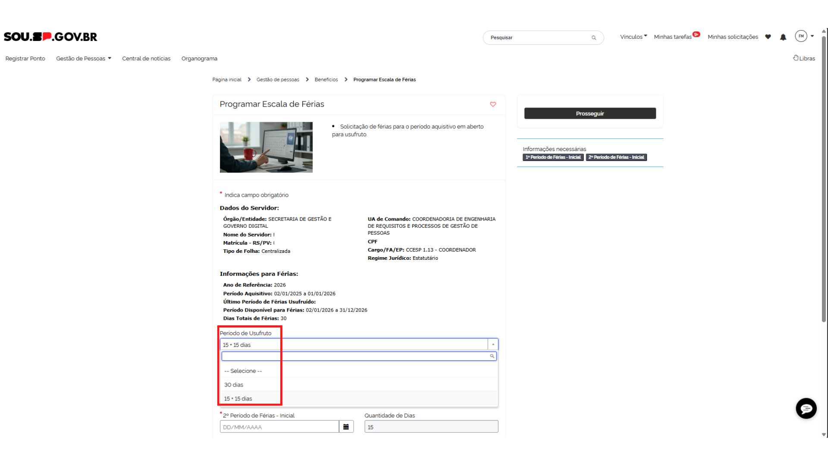Screen dimensions: 828x466
Task: Click the FM user avatar icon
Action: click(801, 36)
